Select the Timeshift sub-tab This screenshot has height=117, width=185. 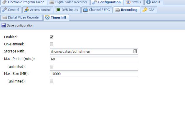point(56,17)
